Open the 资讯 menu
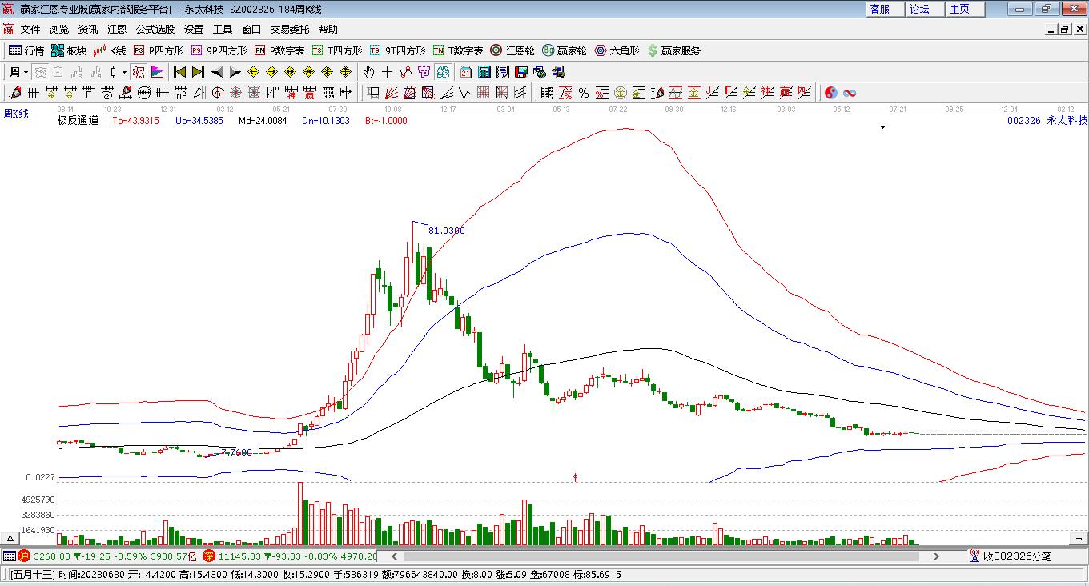 tap(88, 30)
